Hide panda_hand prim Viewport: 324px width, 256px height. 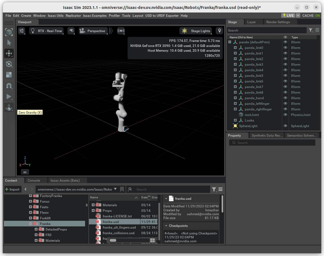click(285, 98)
